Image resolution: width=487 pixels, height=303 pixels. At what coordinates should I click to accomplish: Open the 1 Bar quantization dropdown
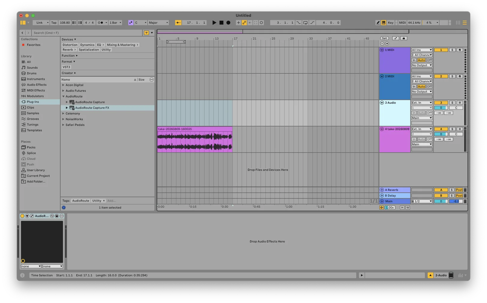pos(115,22)
